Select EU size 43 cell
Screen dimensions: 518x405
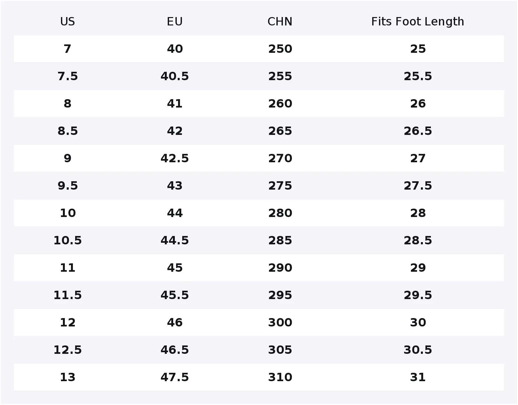175,186
